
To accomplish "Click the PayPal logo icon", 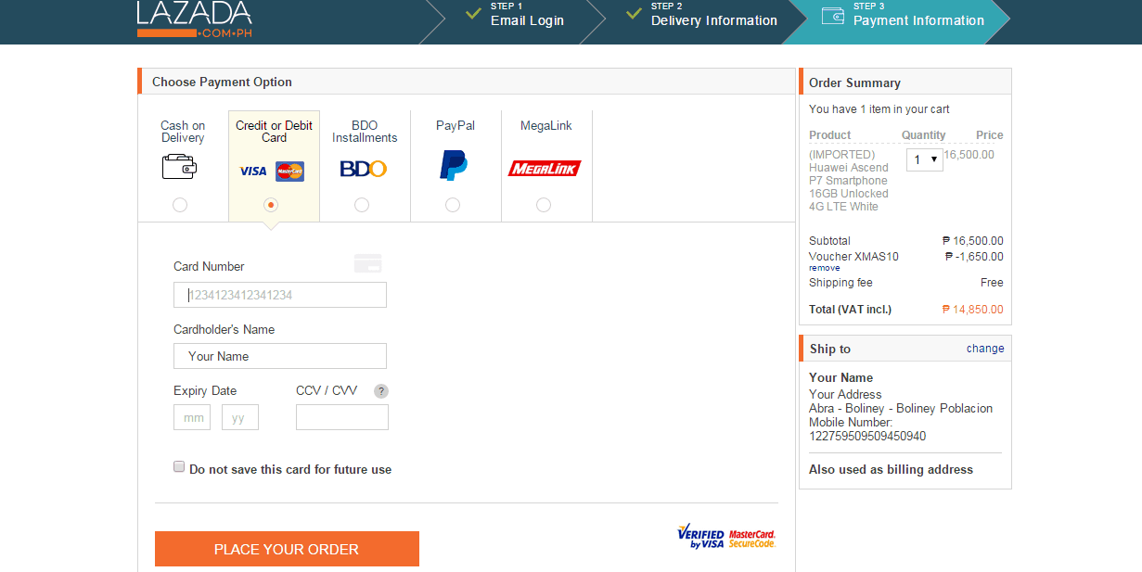I will pos(454,165).
